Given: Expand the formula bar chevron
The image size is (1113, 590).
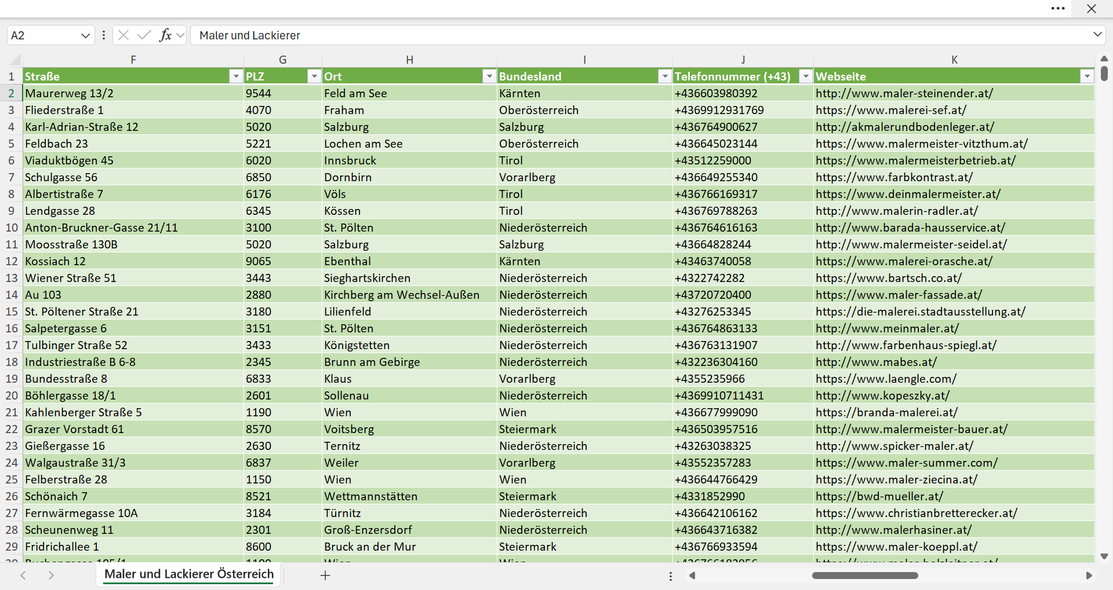Looking at the screenshot, I should (1097, 35).
